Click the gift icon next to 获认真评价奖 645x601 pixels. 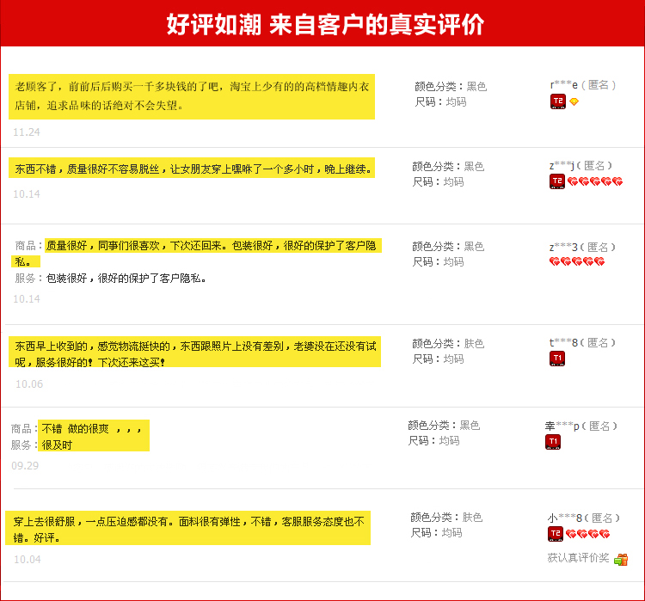tap(621, 559)
